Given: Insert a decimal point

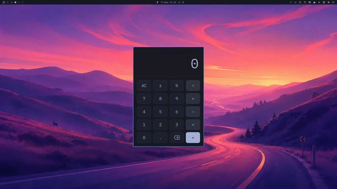Looking at the screenshot, I should click(x=160, y=138).
